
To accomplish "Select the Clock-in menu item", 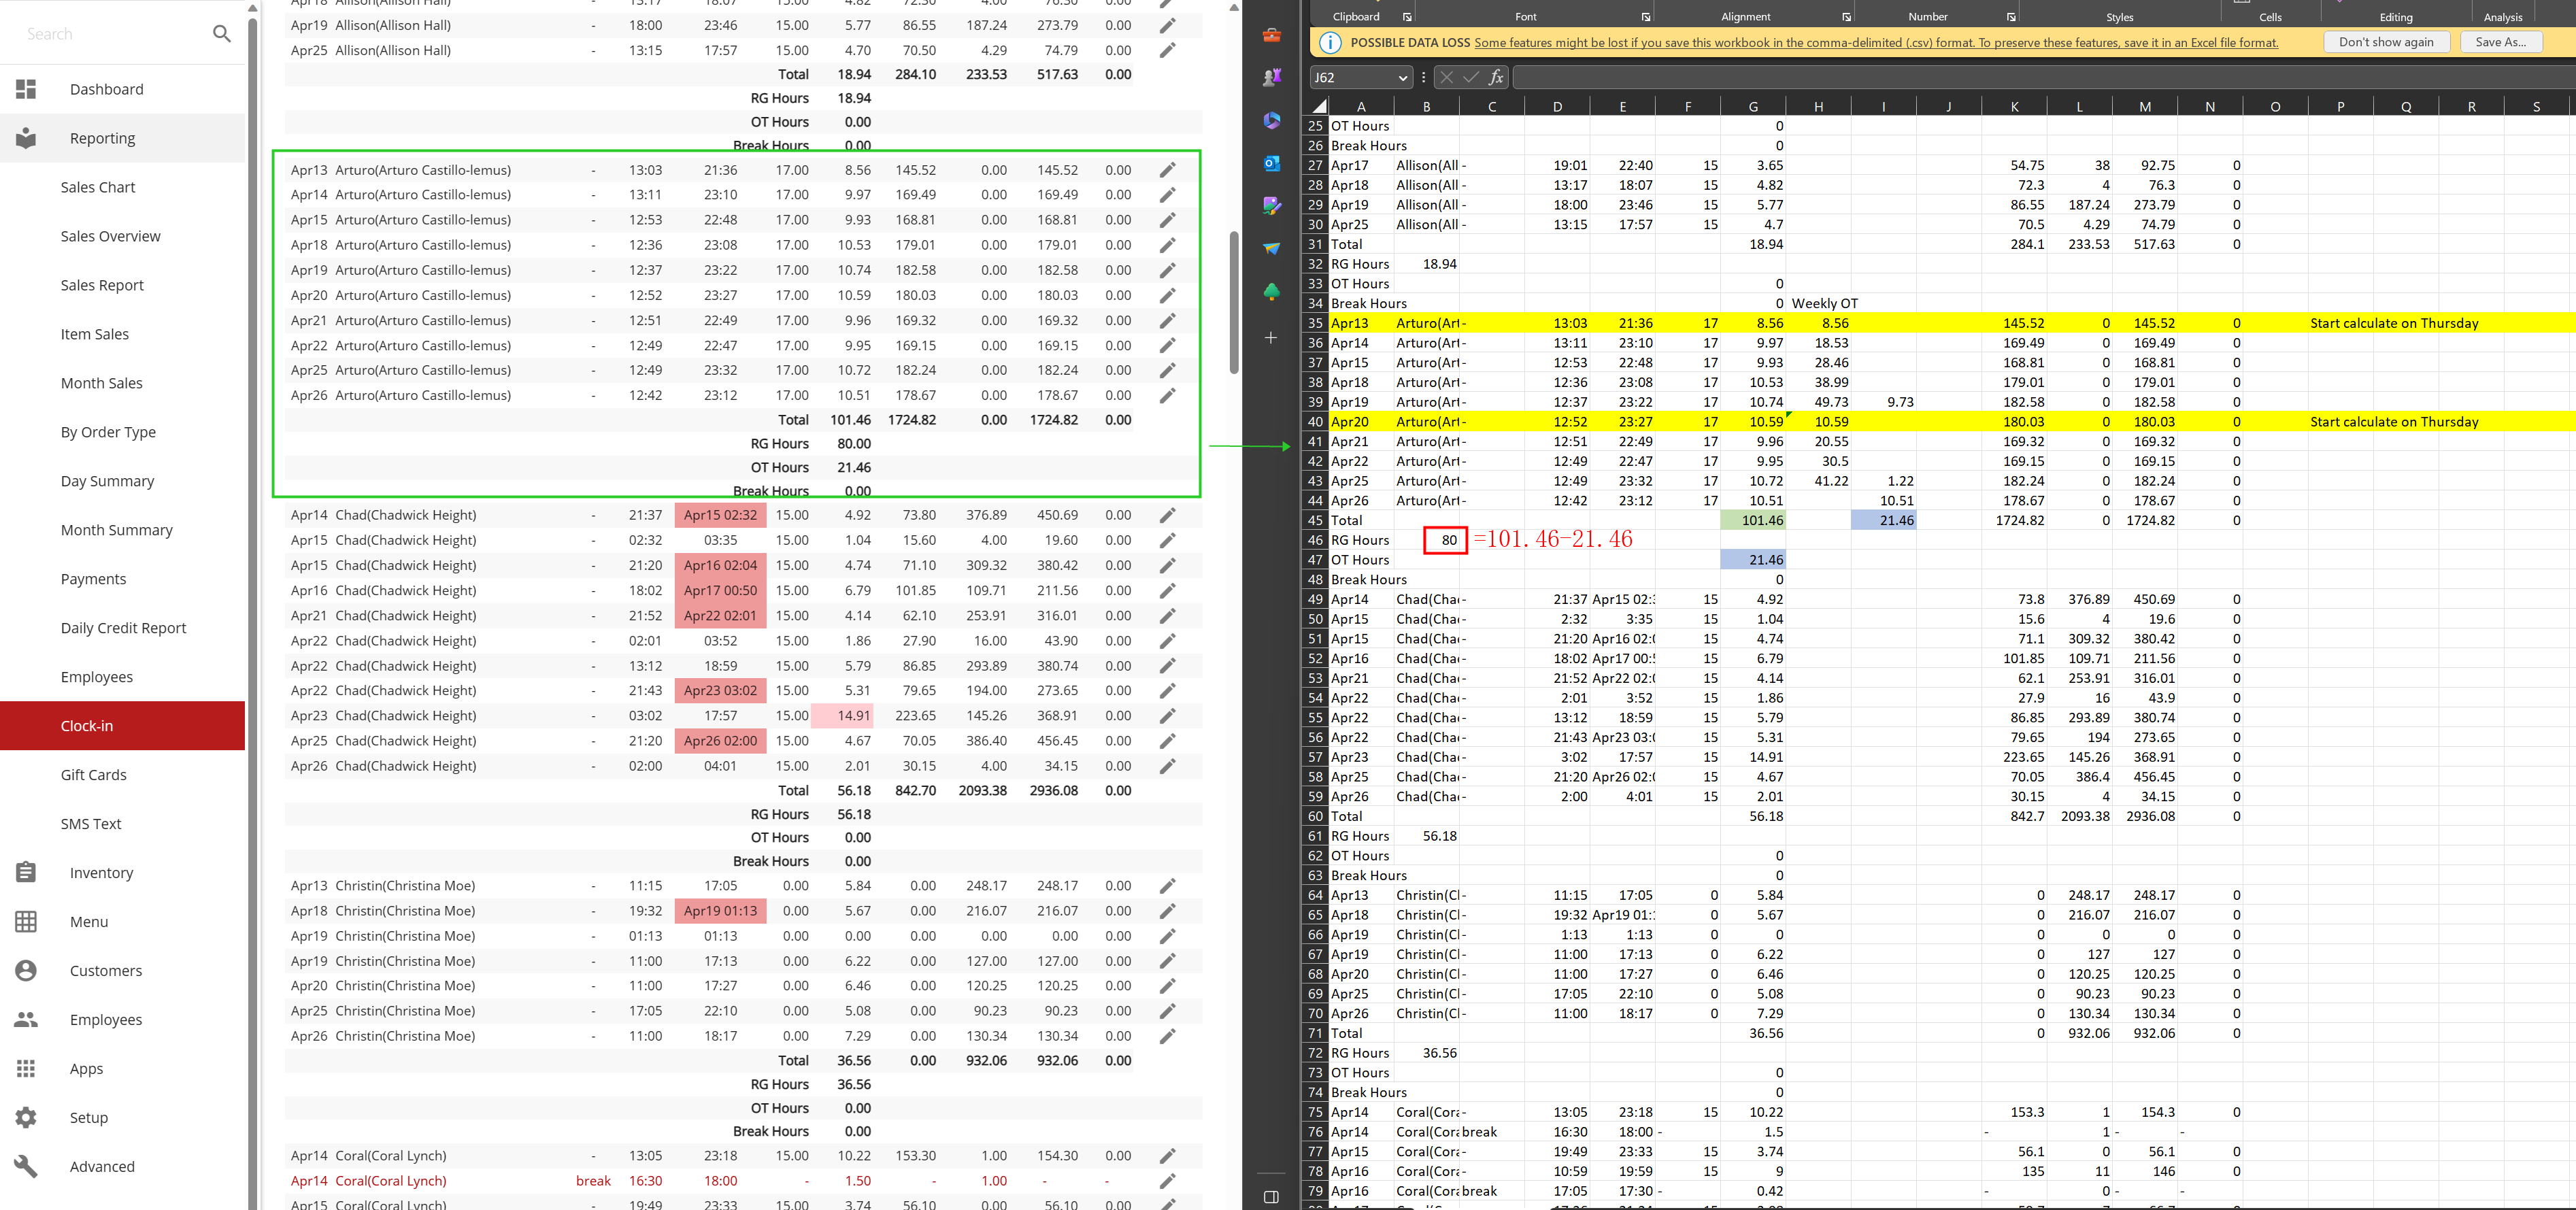I will [123, 726].
